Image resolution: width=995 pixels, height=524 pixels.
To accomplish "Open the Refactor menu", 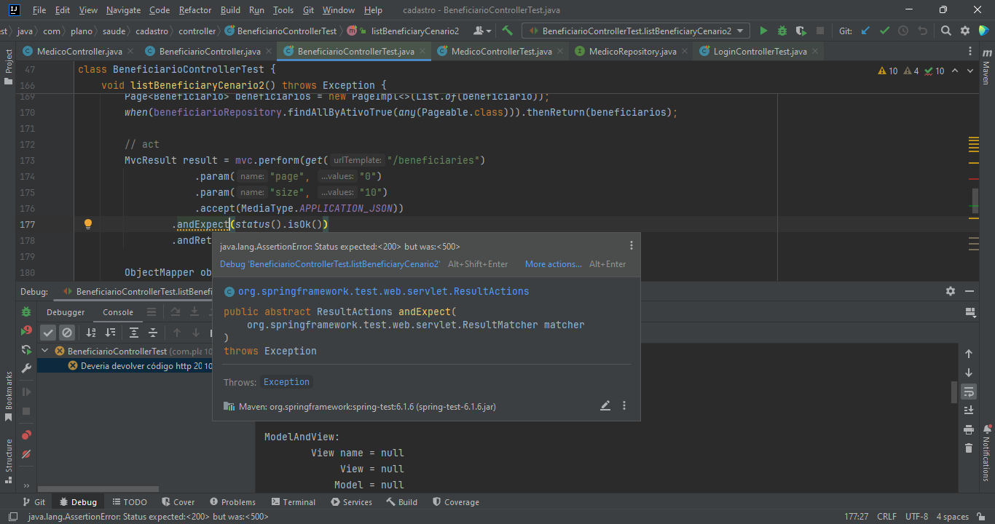I will point(195,10).
